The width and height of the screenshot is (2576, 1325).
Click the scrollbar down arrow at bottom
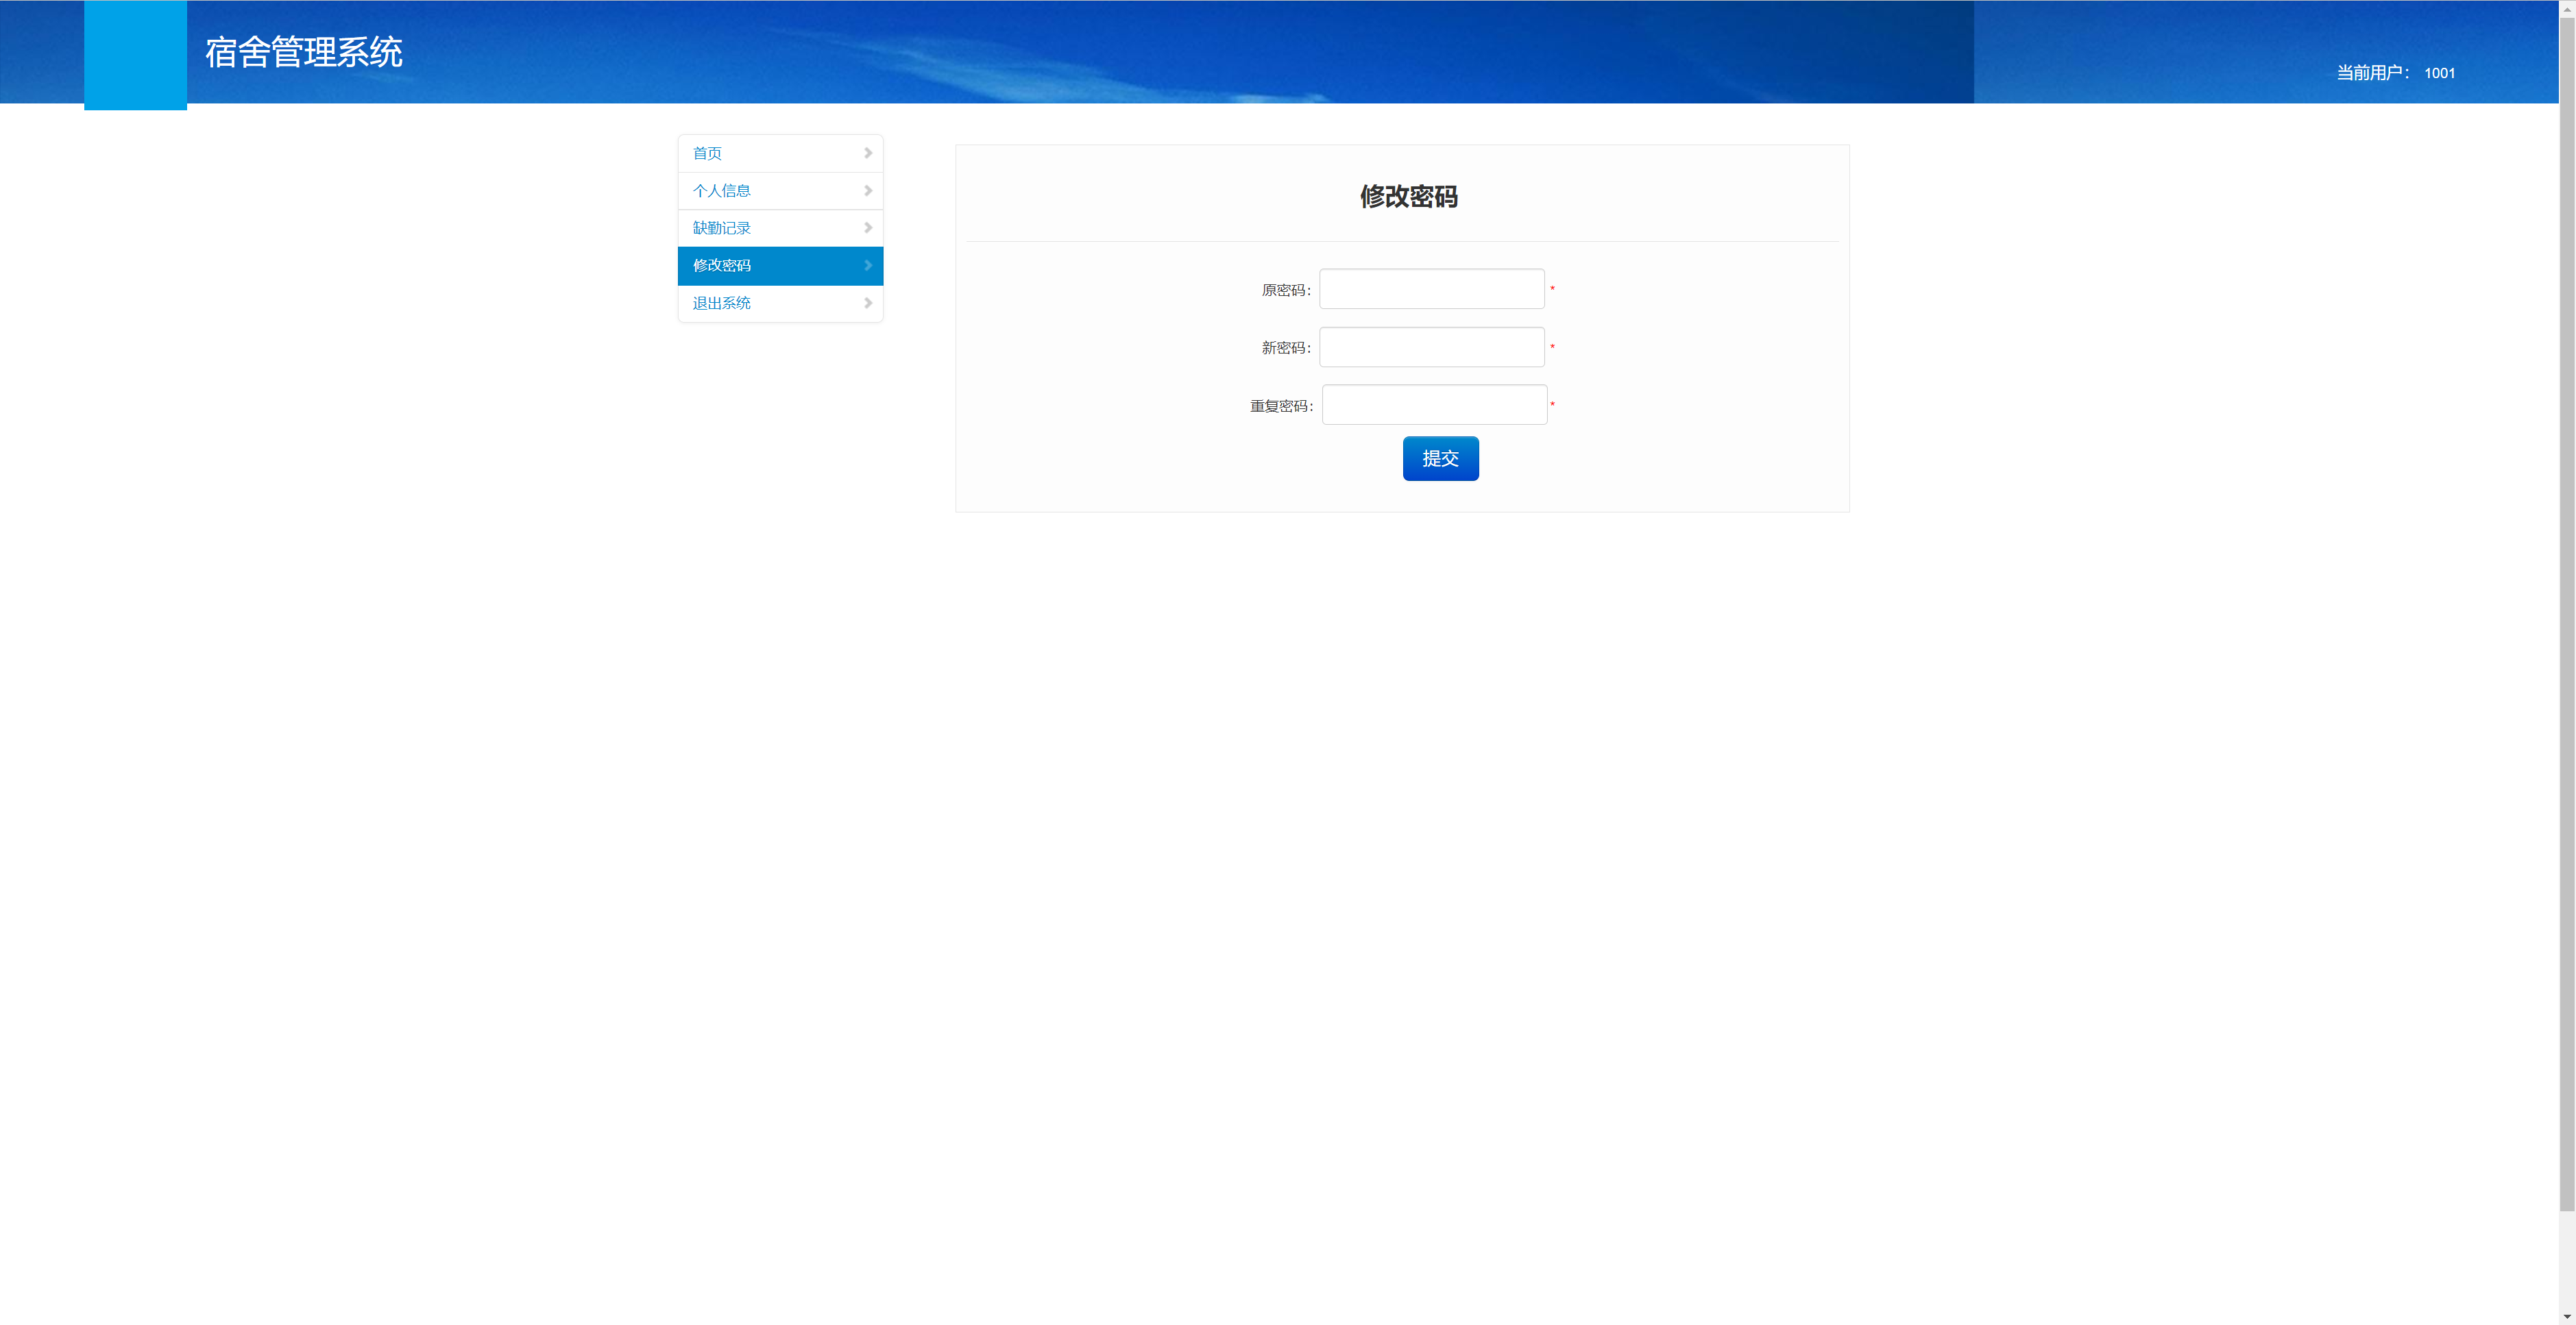coord(2566,1317)
